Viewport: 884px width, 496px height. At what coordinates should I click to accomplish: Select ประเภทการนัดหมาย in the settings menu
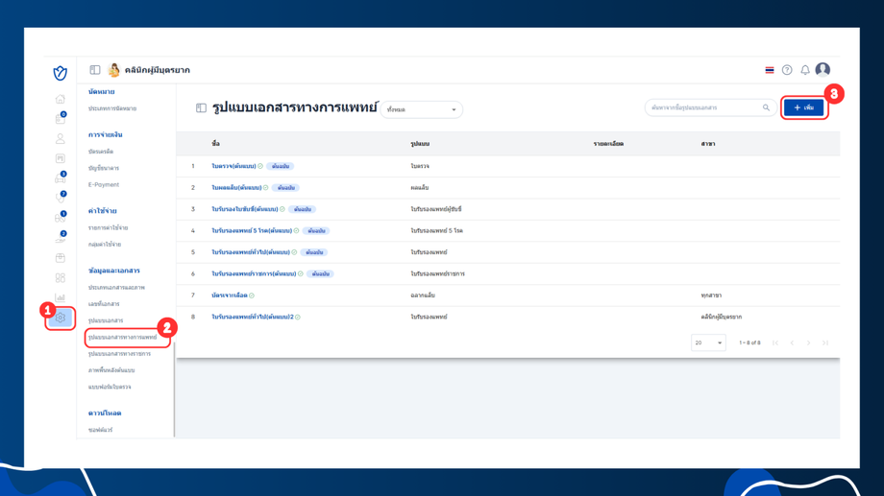tap(112, 108)
